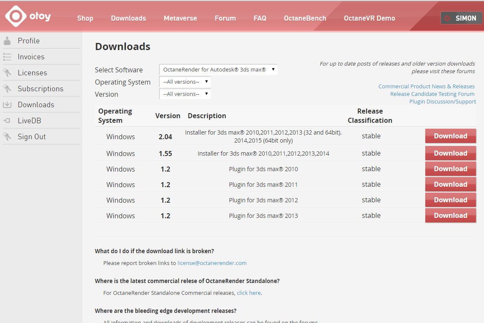Click the Downloads page heading
Viewport: 484px width, 323px height.
[x=123, y=46]
